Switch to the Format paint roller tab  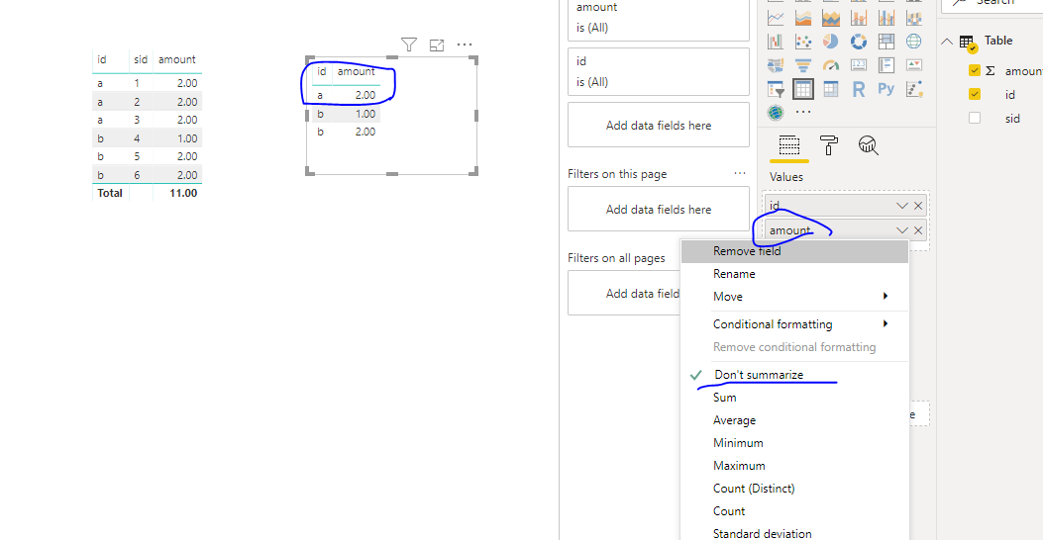(x=829, y=144)
